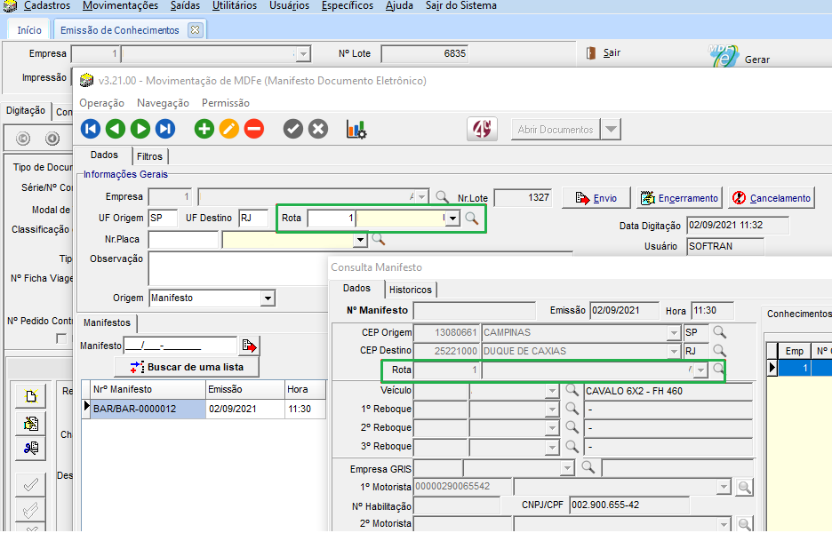This screenshot has height=533, width=832.
Task: Go to the last MDFe record
Action: [165, 129]
